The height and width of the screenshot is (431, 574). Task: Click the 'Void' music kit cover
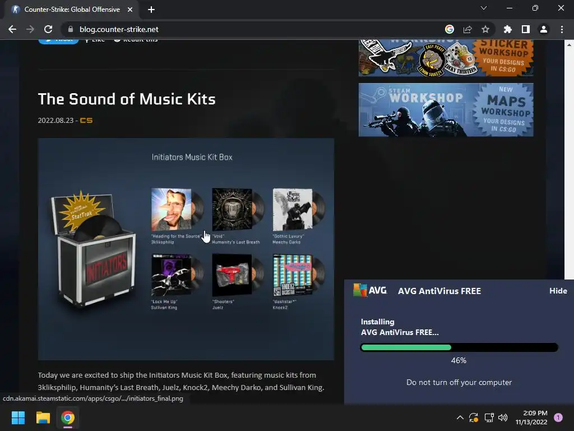click(x=232, y=209)
